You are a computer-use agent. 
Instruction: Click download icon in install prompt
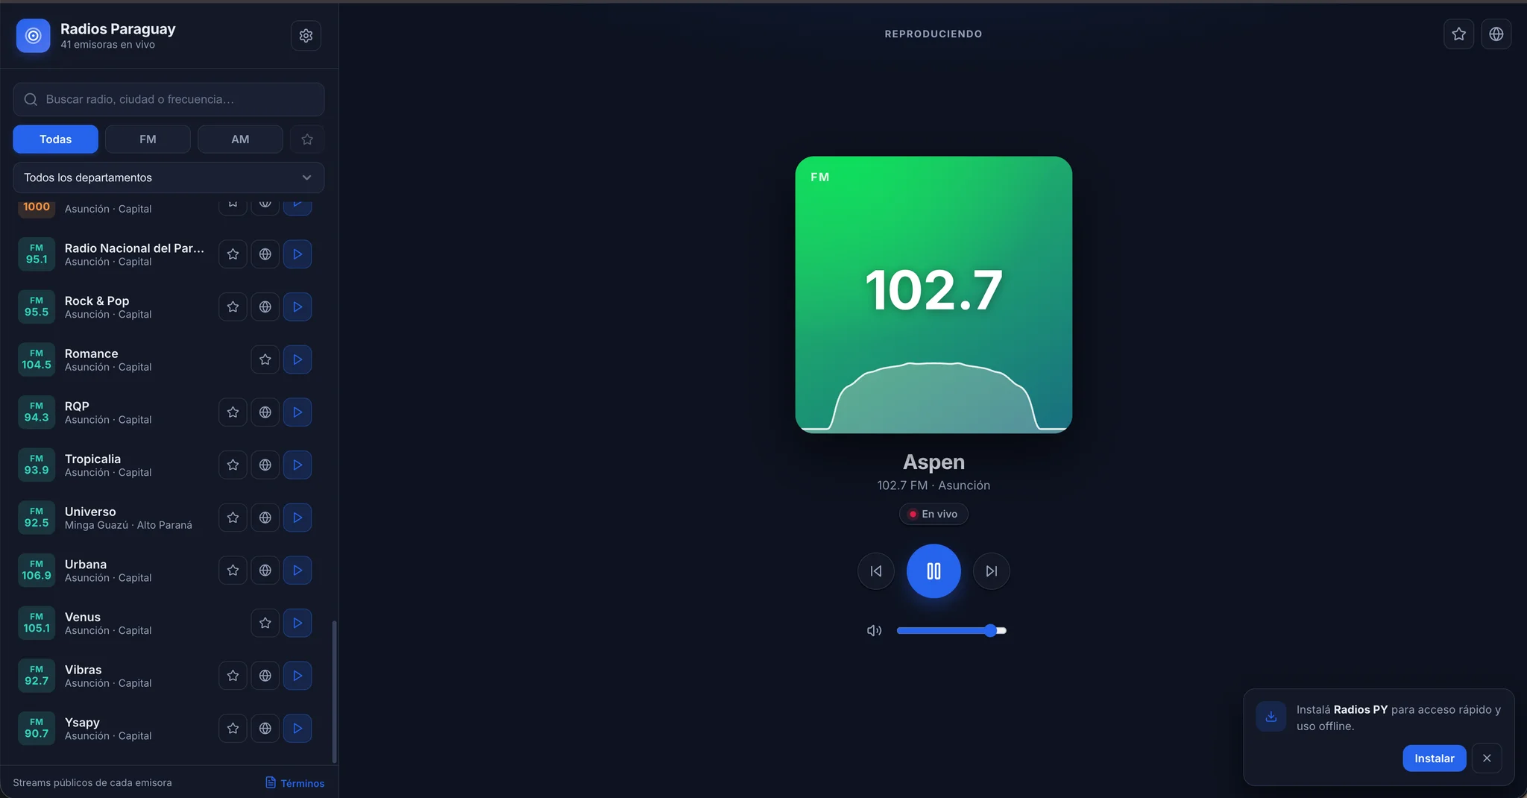coord(1271,717)
